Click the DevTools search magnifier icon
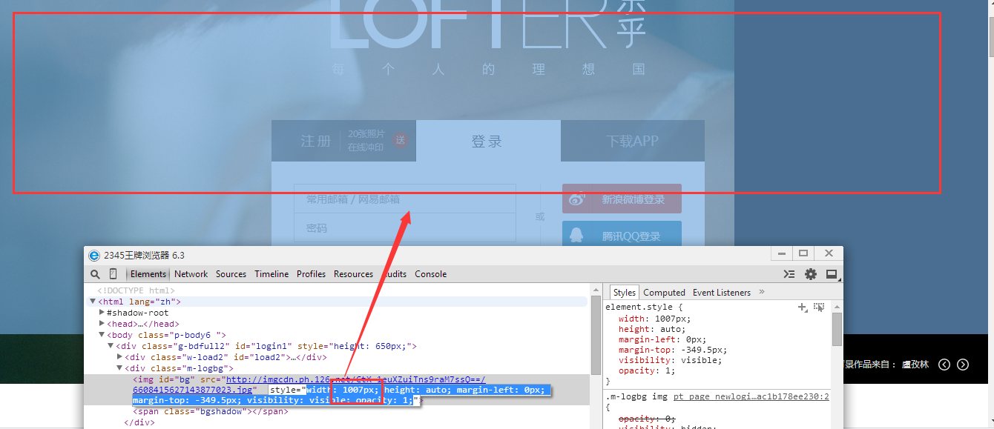 [96, 274]
